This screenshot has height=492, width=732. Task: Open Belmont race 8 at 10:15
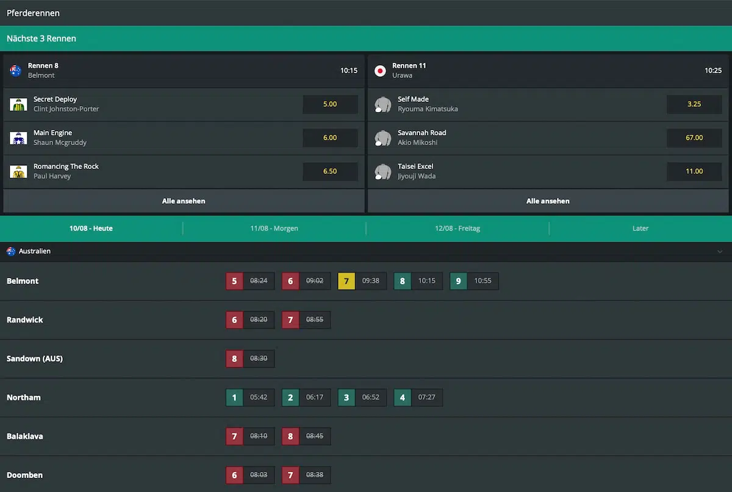point(418,281)
